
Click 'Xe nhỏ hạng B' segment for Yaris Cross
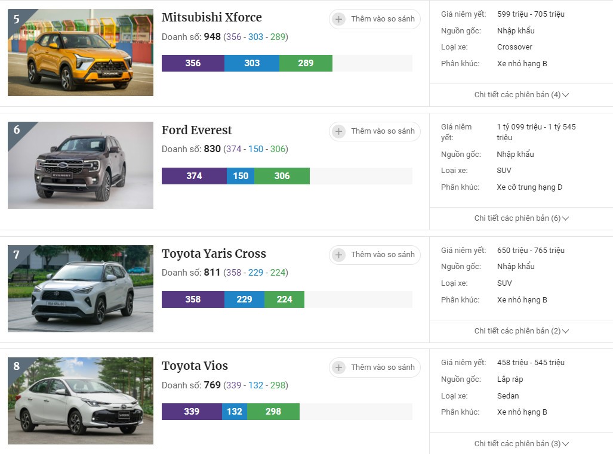[522, 299]
